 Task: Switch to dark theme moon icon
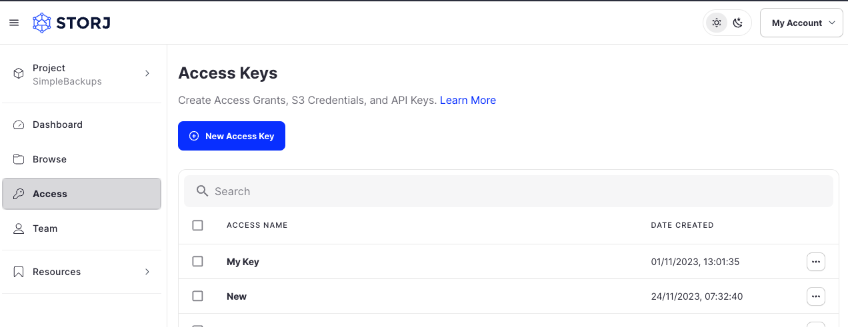click(x=737, y=23)
